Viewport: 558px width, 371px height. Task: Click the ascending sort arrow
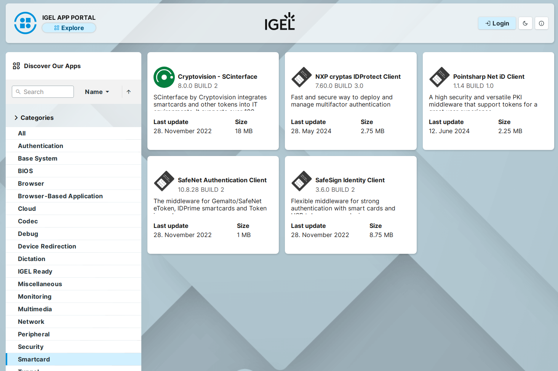(x=129, y=92)
